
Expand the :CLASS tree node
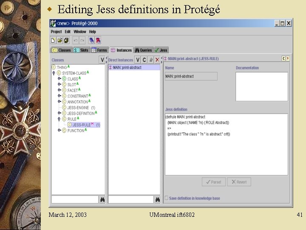(x=59, y=79)
